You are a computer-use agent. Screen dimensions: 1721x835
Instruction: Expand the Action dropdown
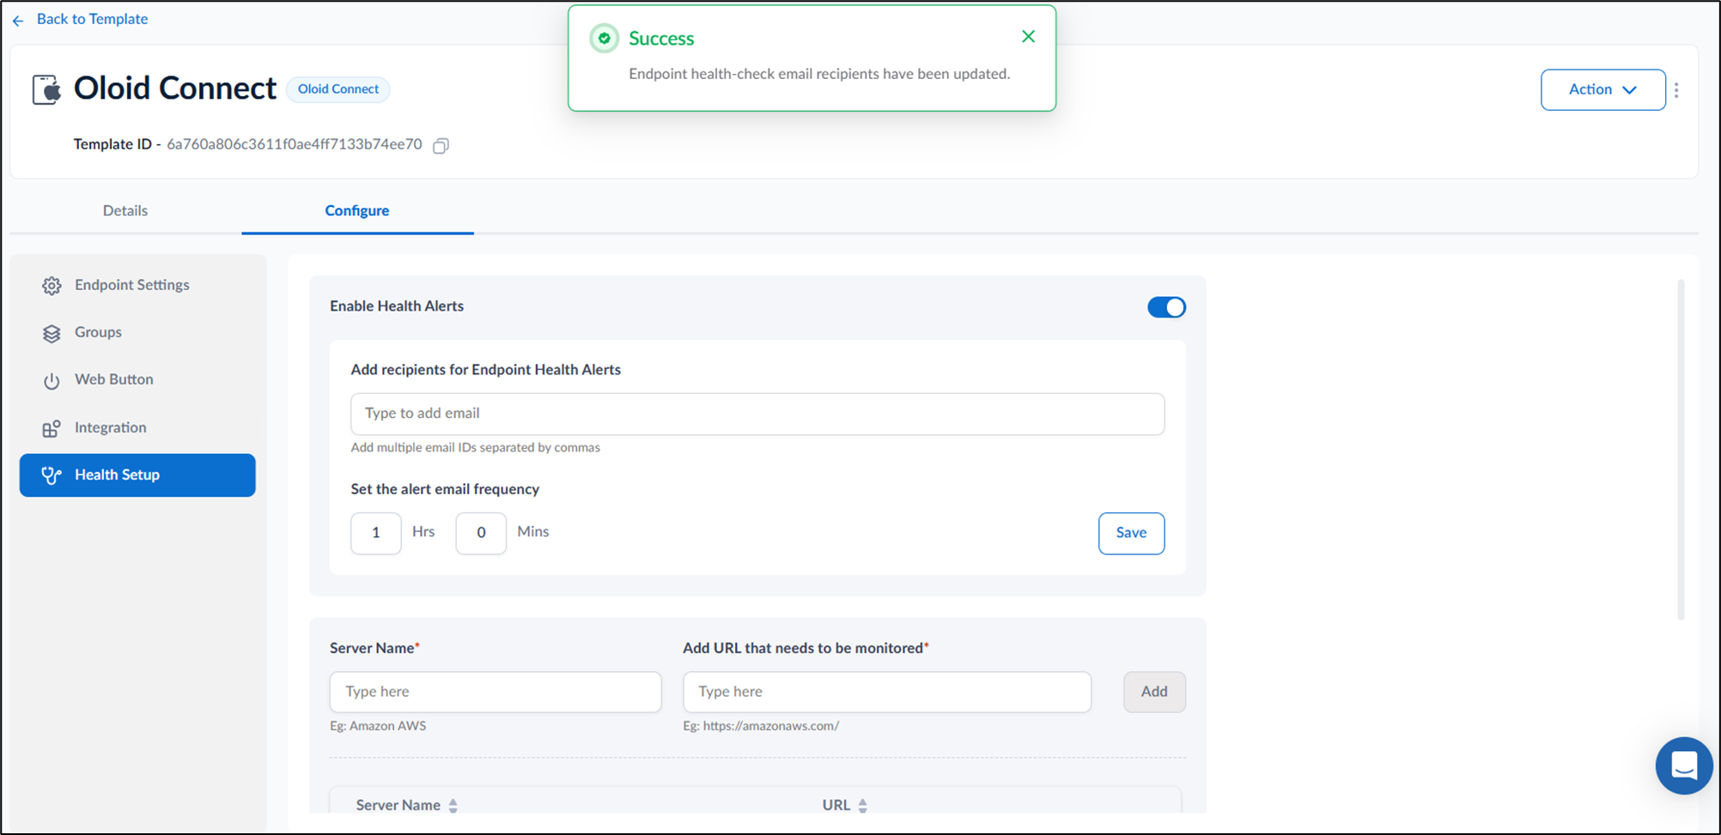tap(1602, 89)
